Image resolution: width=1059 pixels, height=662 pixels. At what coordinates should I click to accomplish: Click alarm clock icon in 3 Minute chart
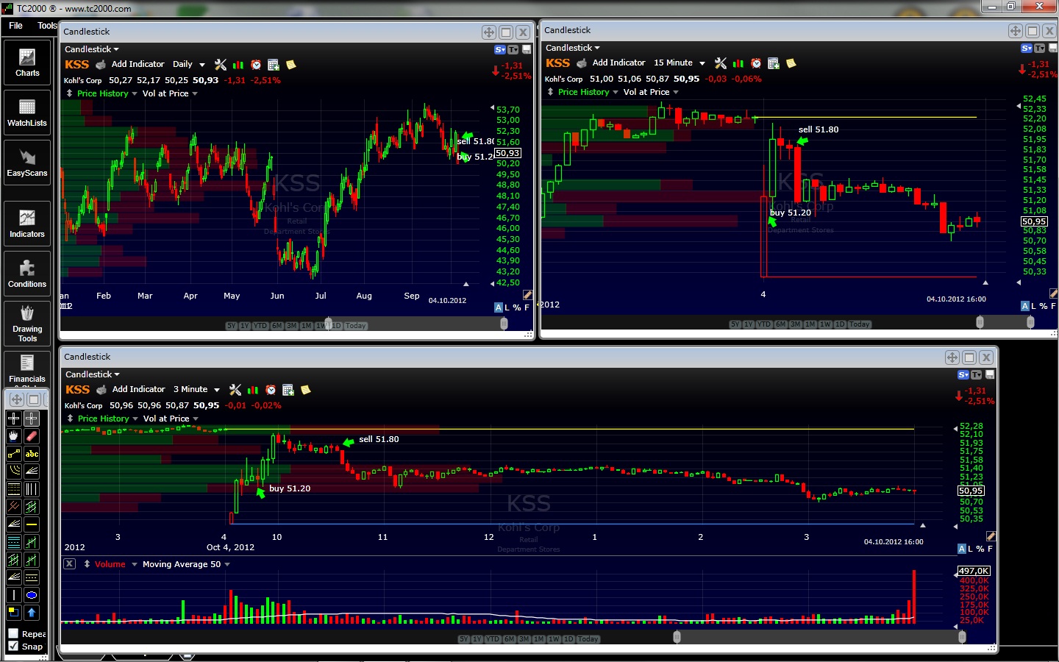point(271,390)
